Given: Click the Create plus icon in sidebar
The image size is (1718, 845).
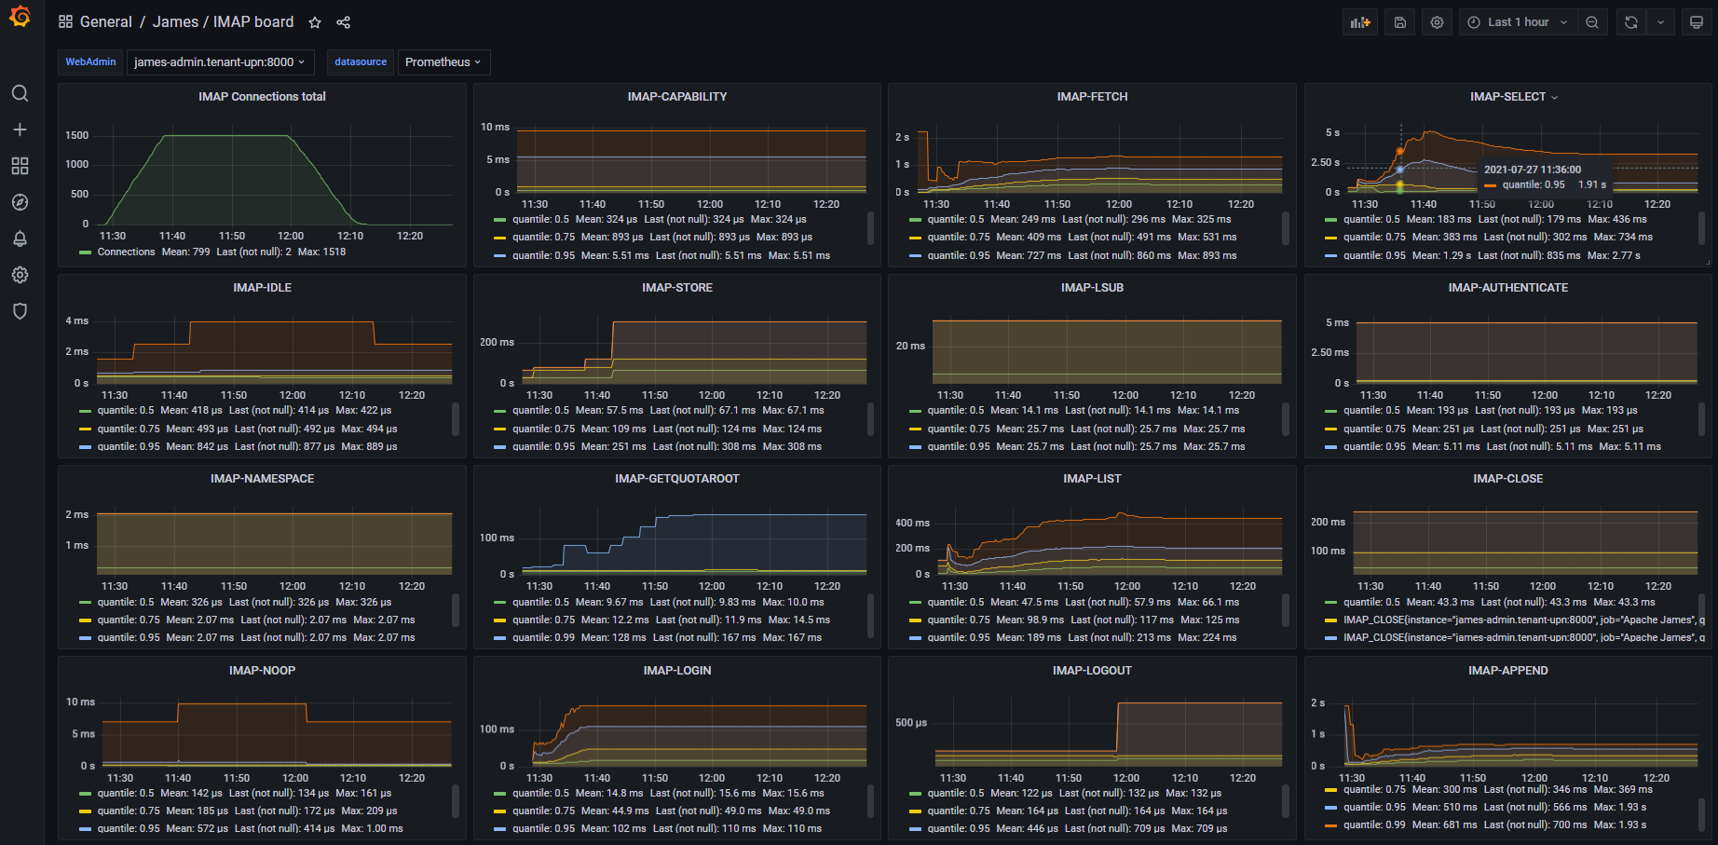Looking at the screenshot, I should tap(20, 129).
